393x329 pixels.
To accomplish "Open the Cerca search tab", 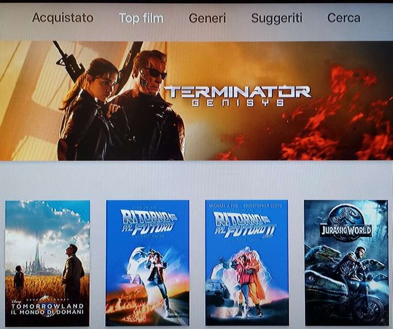I will [x=344, y=18].
